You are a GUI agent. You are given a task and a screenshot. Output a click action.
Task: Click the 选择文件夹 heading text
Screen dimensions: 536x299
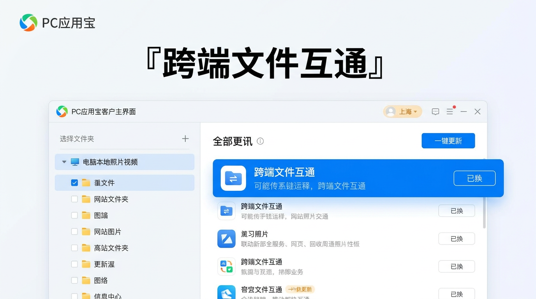(77, 139)
